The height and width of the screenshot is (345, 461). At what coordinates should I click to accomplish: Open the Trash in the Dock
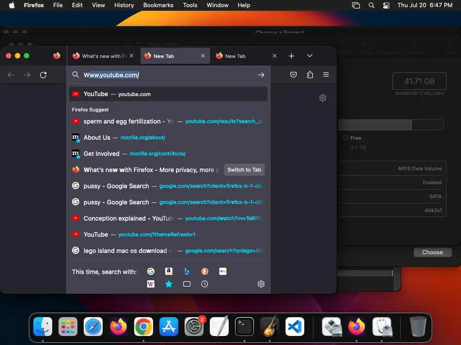(x=418, y=327)
